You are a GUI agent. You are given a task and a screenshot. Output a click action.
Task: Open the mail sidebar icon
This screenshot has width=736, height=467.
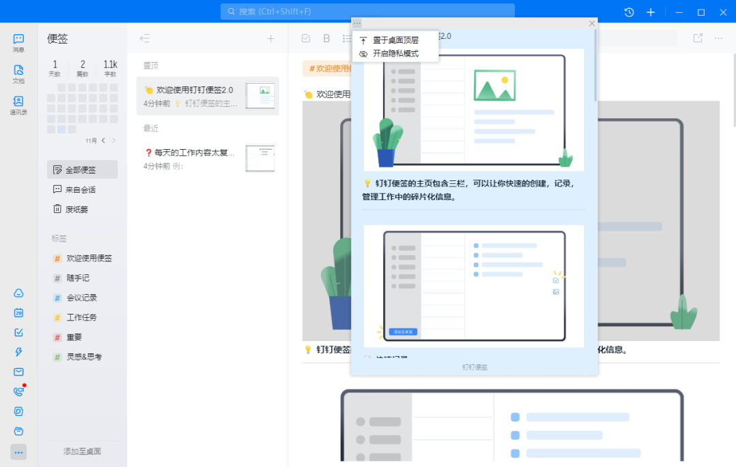(x=18, y=372)
